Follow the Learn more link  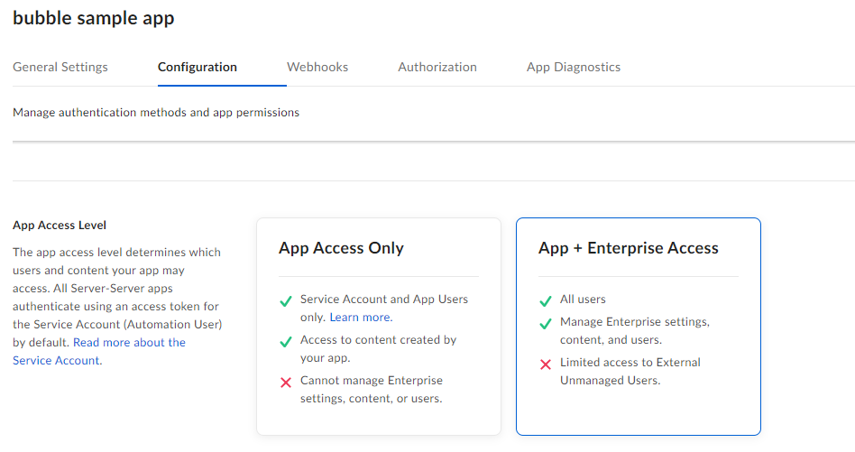click(x=361, y=318)
